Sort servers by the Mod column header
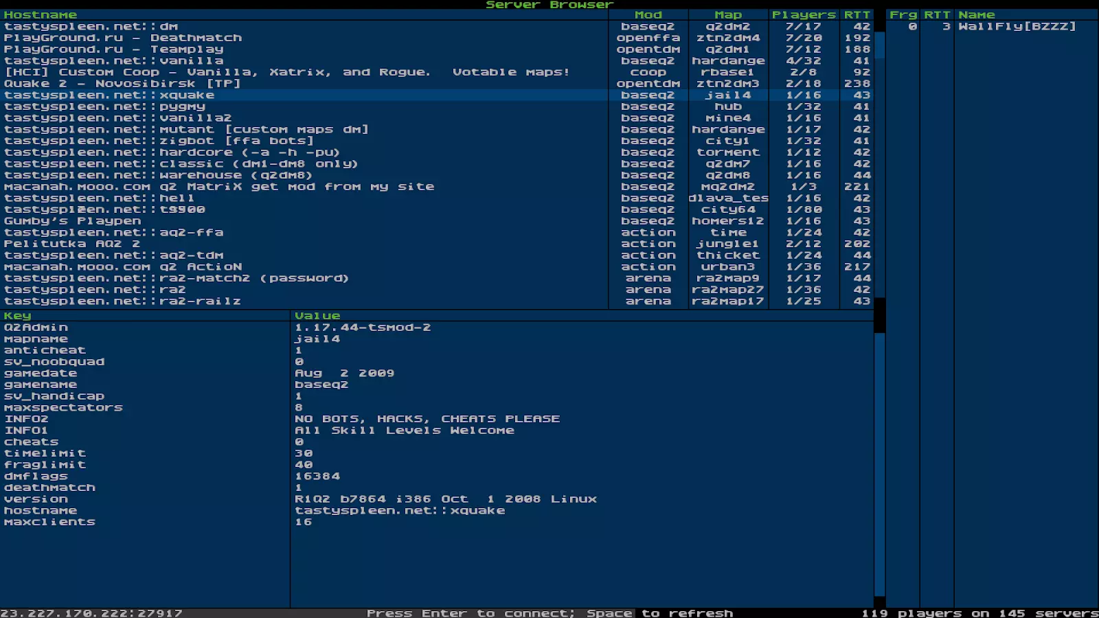Viewport: 1099px width, 618px height. click(x=648, y=15)
